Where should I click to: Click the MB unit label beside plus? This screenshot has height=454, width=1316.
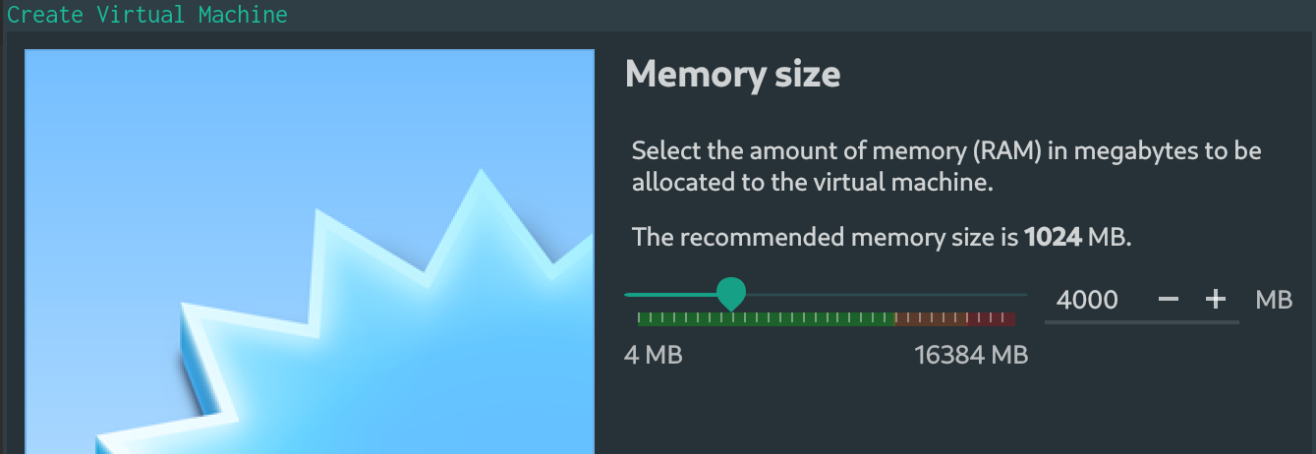click(x=1274, y=300)
